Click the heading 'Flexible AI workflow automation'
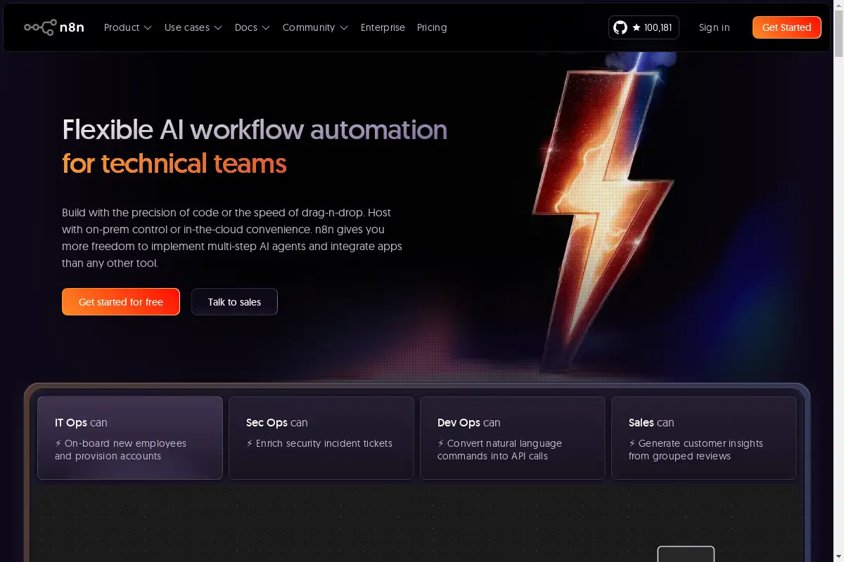The image size is (844, 562). 255,129
